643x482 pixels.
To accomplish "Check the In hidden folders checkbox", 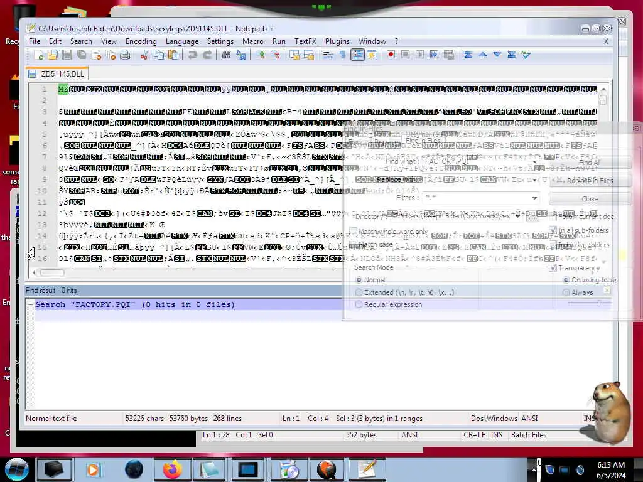I will 553,245.
